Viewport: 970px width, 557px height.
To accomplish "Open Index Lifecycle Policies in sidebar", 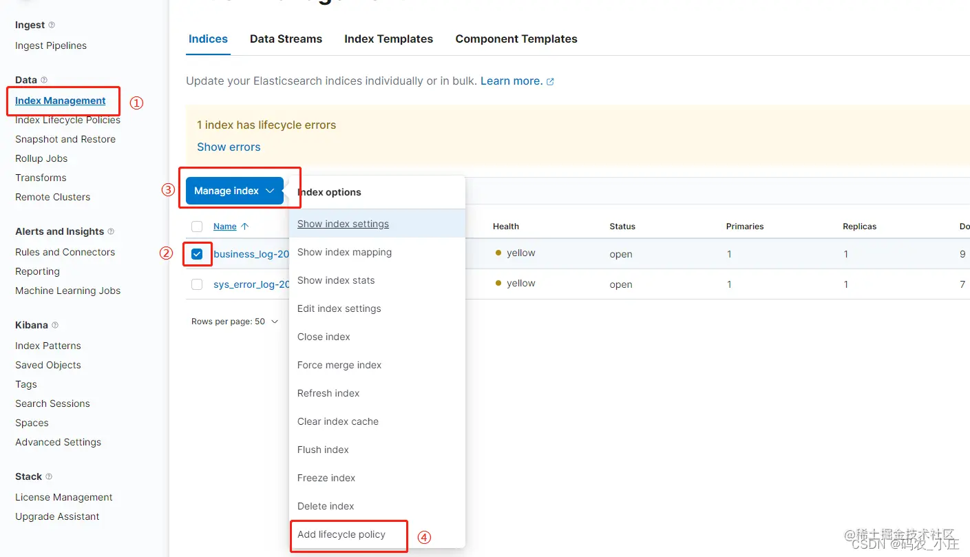I will coord(67,120).
